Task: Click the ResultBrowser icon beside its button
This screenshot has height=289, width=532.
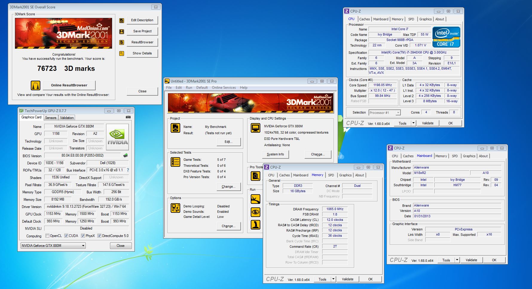Action: (x=122, y=42)
